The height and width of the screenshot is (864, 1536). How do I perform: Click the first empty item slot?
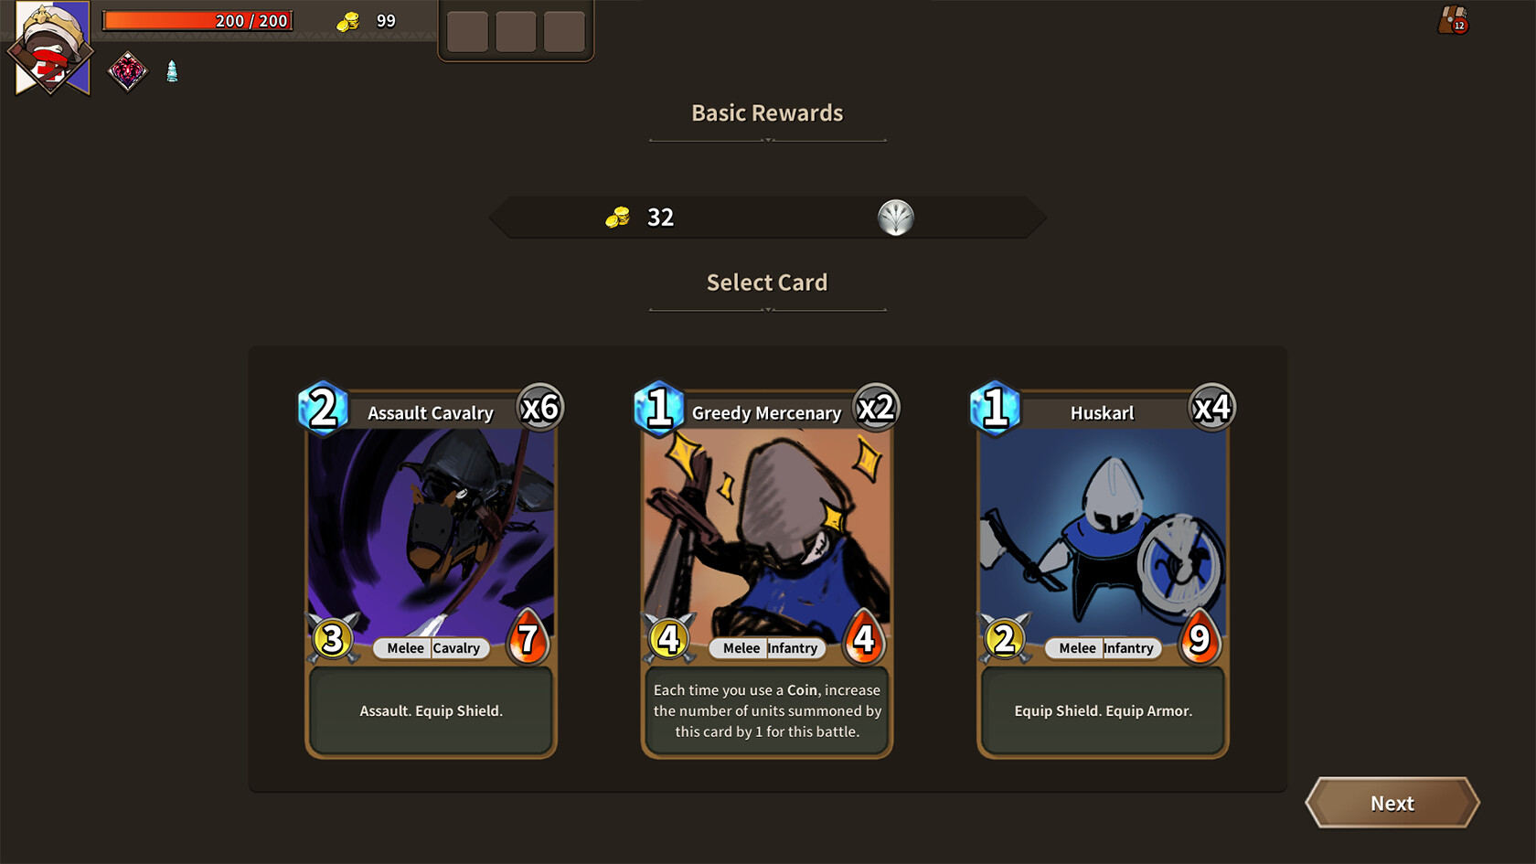(467, 32)
